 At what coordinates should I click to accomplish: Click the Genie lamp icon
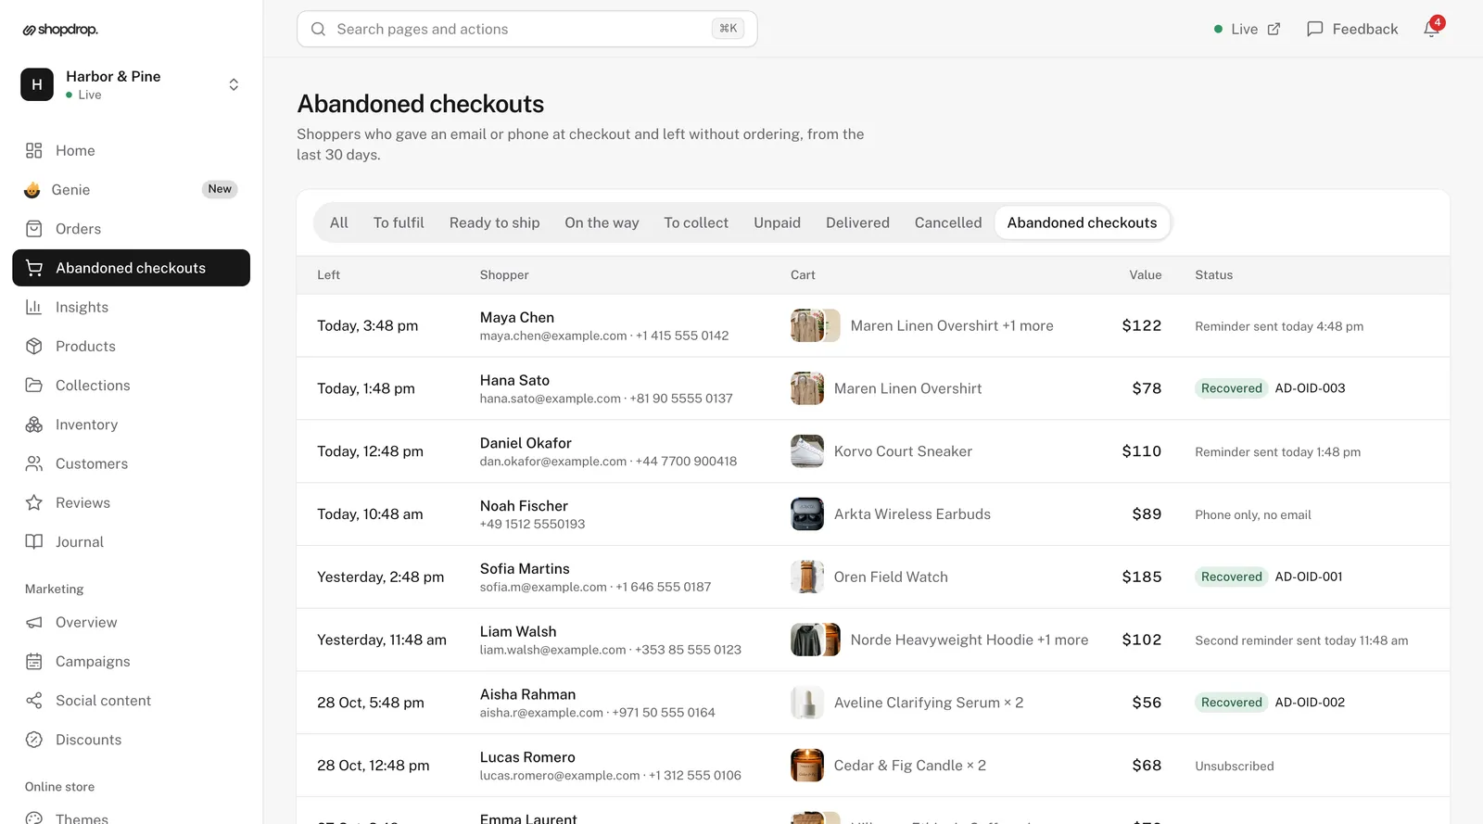32,190
